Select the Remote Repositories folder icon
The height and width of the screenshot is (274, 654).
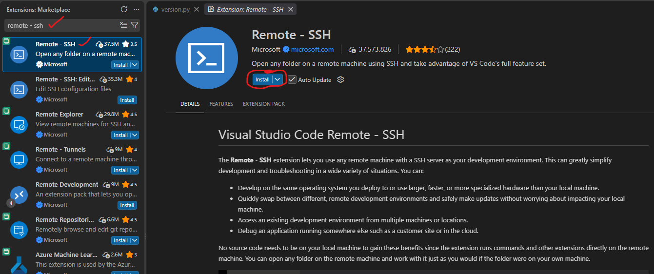tap(19, 230)
